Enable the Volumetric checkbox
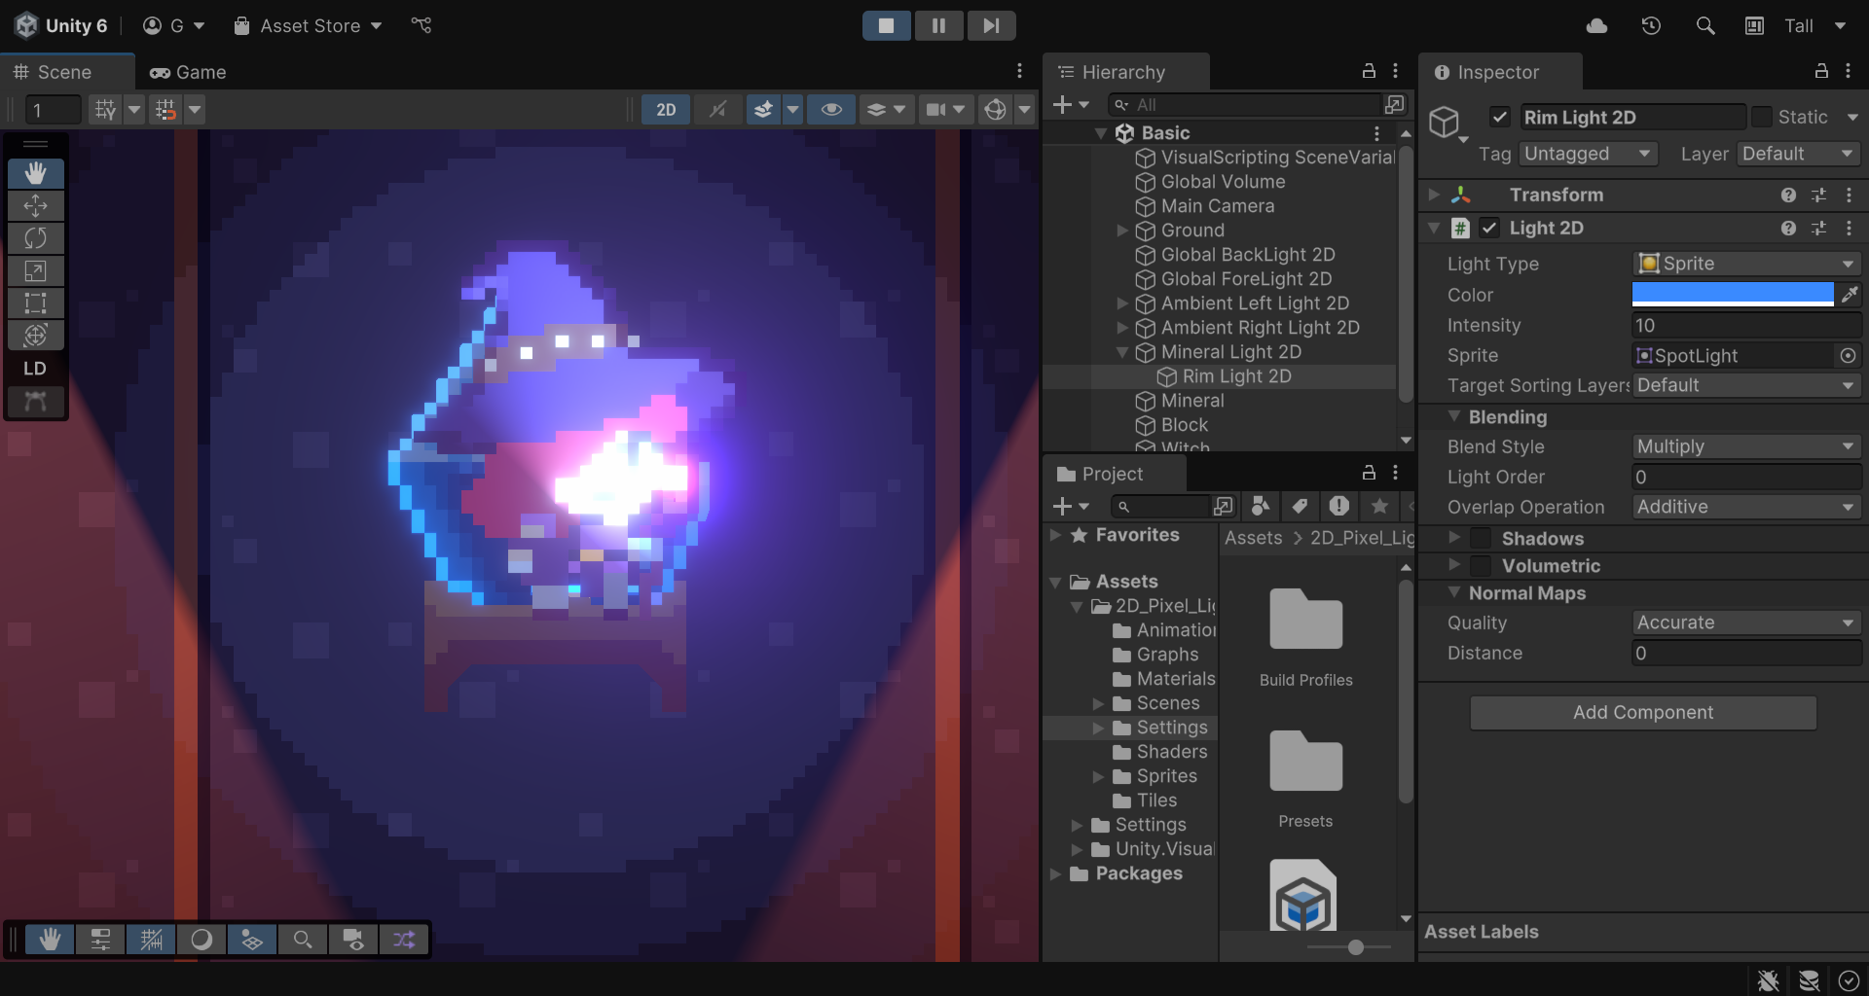 [1481, 566]
